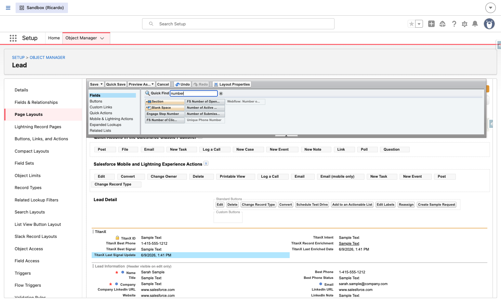Click the Redo button
501x302 pixels.
point(201,84)
